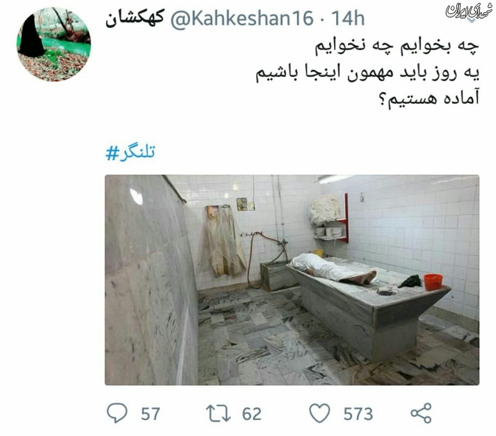Open the display name کهکشان
496x436 pixels.
[x=135, y=18]
